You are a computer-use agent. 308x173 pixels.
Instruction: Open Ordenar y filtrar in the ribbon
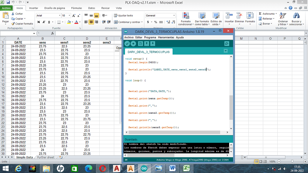click(283, 19)
